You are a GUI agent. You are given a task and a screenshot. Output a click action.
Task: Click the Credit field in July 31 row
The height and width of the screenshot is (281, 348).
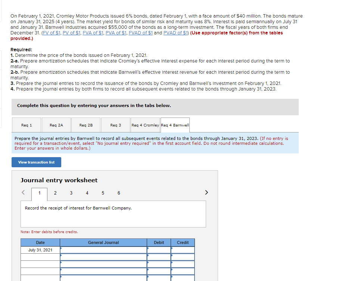[183, 250]
